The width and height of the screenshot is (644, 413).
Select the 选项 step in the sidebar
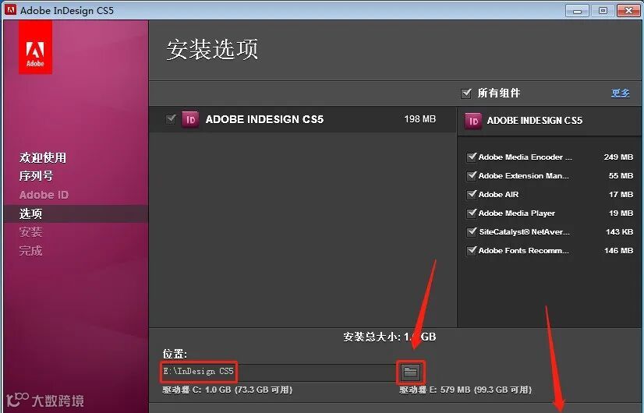point(31,214)
